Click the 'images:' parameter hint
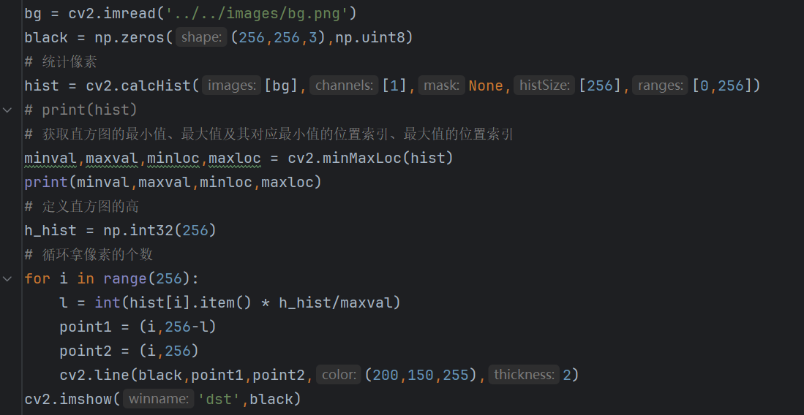 (230, 85)
